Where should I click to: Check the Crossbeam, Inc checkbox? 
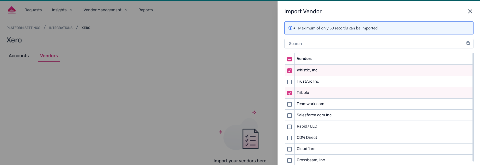[290, 161]
